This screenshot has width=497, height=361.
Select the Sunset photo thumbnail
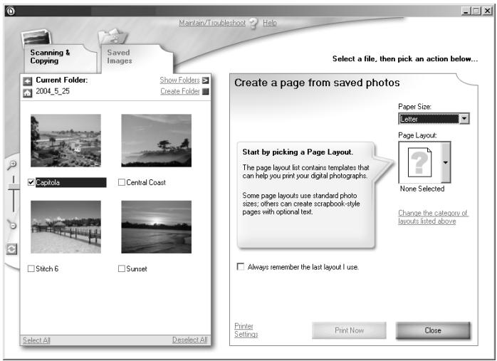[156, 227]
